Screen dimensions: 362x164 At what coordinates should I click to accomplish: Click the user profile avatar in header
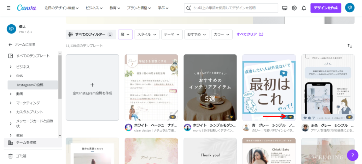pyautogui.click(x=350, y=8)
